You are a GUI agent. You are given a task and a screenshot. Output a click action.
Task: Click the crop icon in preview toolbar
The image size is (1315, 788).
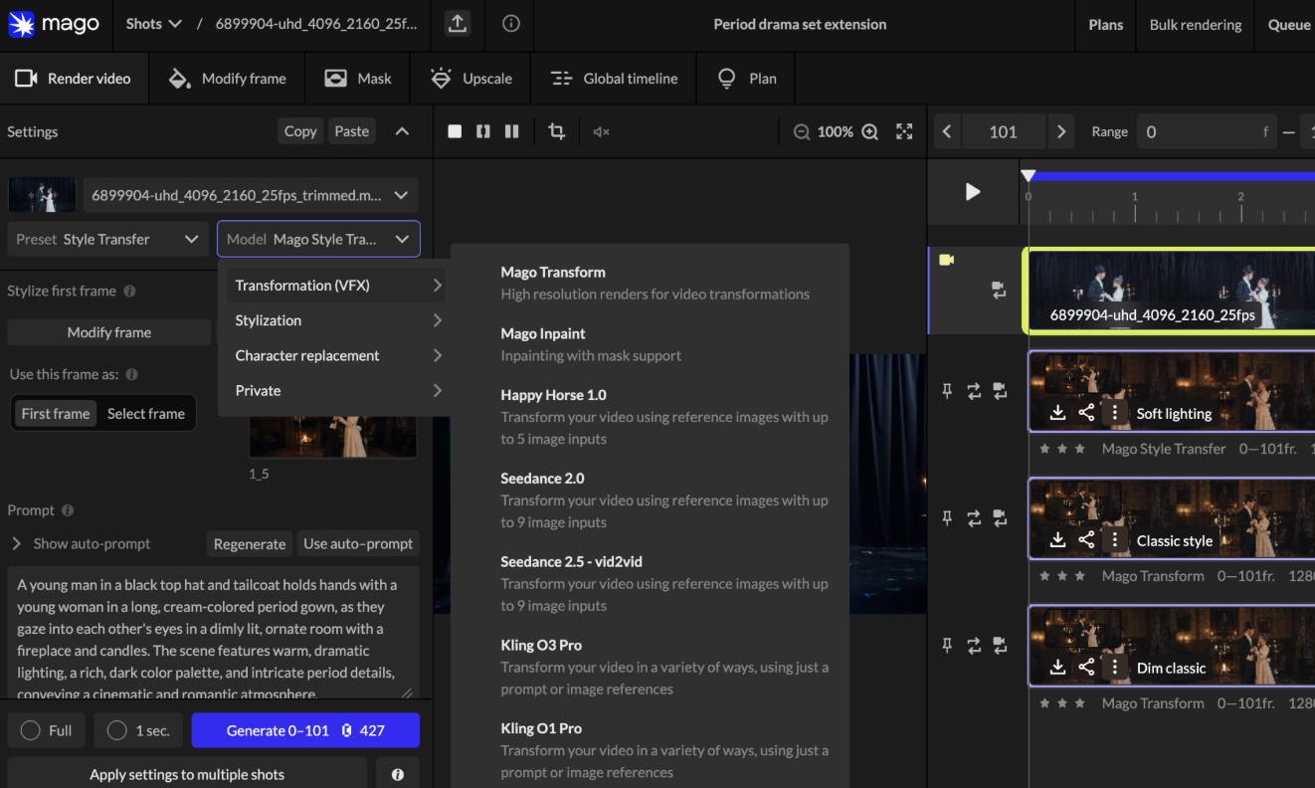click(556, 131)
